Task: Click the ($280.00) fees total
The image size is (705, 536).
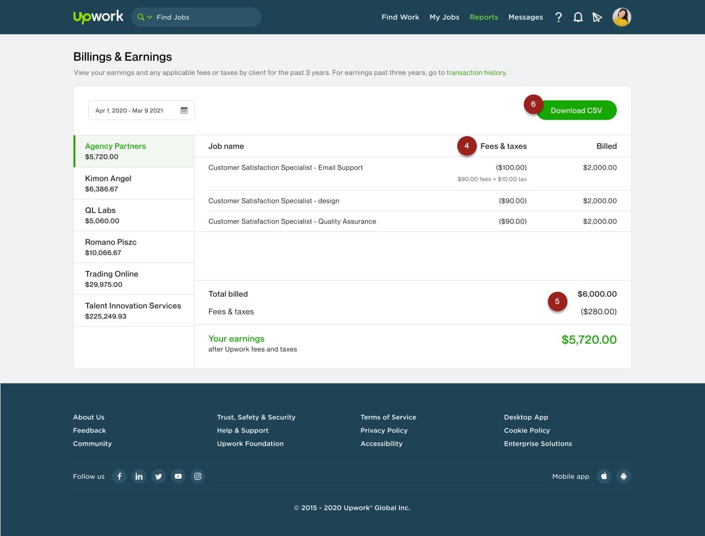Action: 599,312
